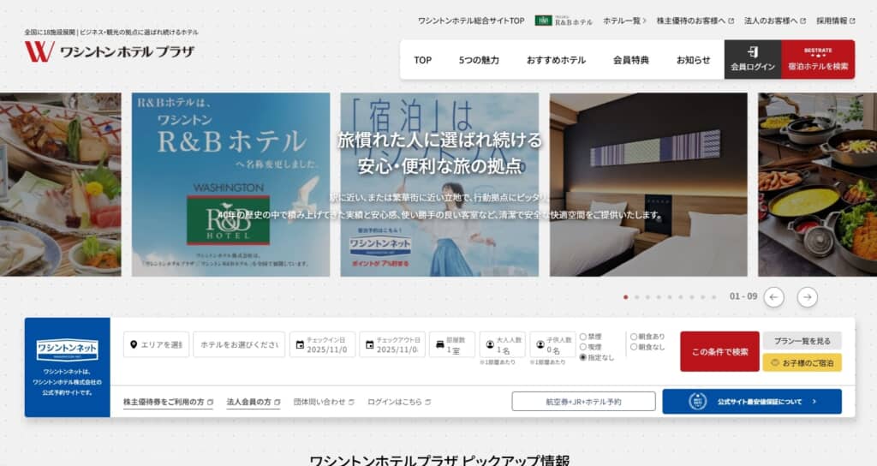The image size is (877, 466).
Task: Select the first carousel pagination dot
Action: click(x=626, y=297)
